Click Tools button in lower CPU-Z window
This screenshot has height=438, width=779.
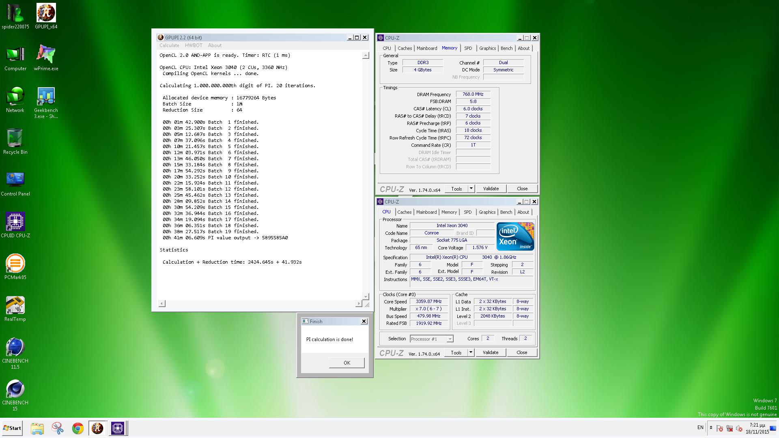(x=456, y=352)
